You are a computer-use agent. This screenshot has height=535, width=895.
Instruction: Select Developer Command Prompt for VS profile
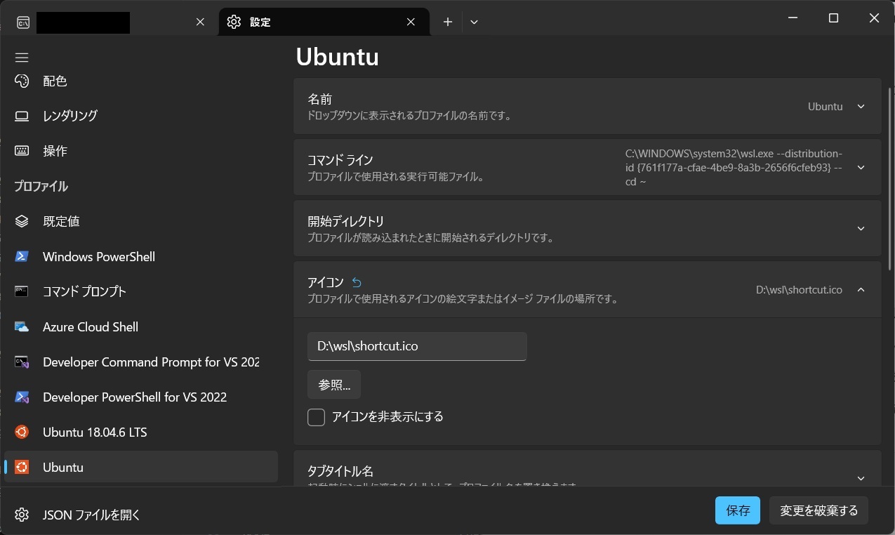tap(141, 362)
